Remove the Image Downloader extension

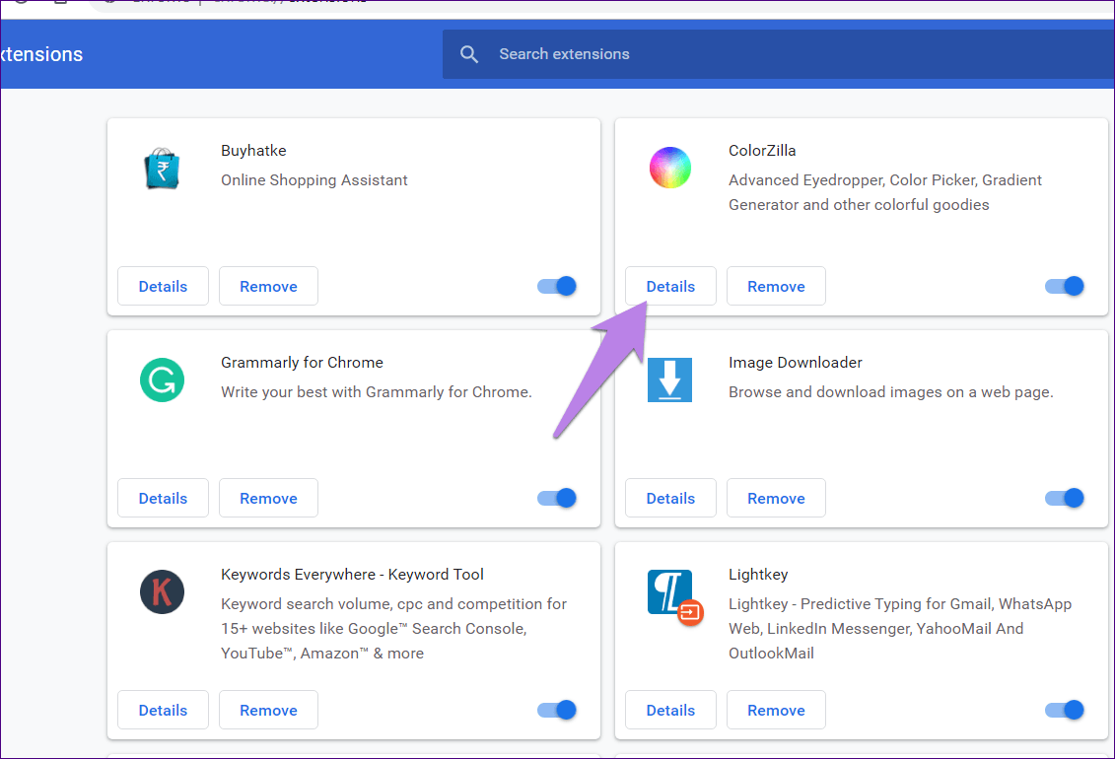point(776,498)
